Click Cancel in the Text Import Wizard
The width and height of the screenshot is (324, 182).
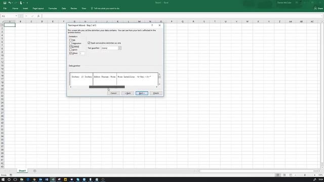coord(113,93)
